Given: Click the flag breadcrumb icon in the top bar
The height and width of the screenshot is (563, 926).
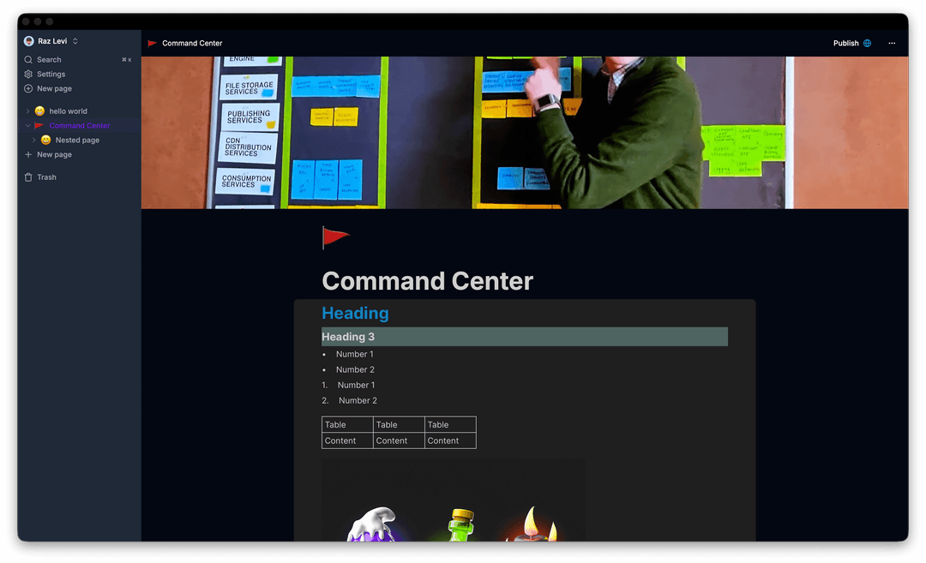Looking at the screenshot, I should (x=152, y=42).
